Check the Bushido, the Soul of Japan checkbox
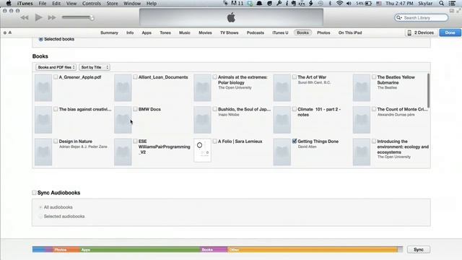 tap(215, 109)
